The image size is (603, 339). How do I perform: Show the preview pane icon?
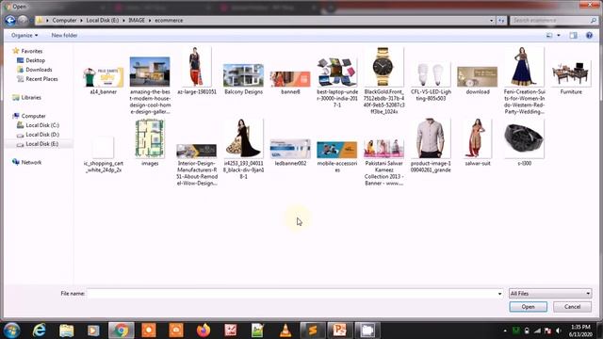[x=574, y=36]
